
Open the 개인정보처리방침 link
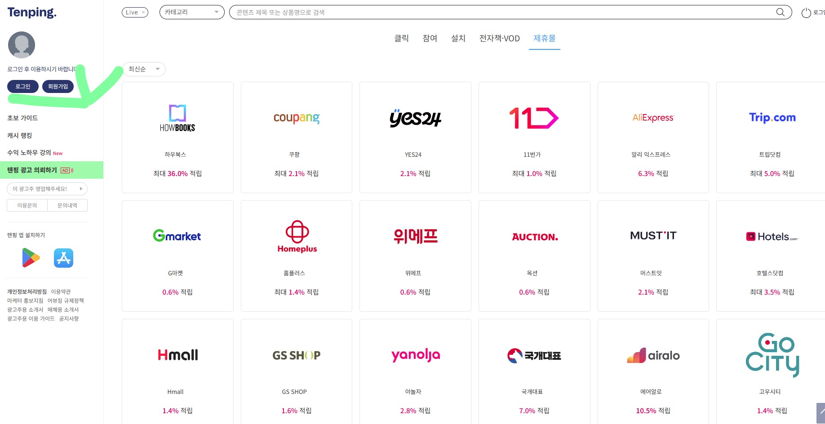(27, 291)
